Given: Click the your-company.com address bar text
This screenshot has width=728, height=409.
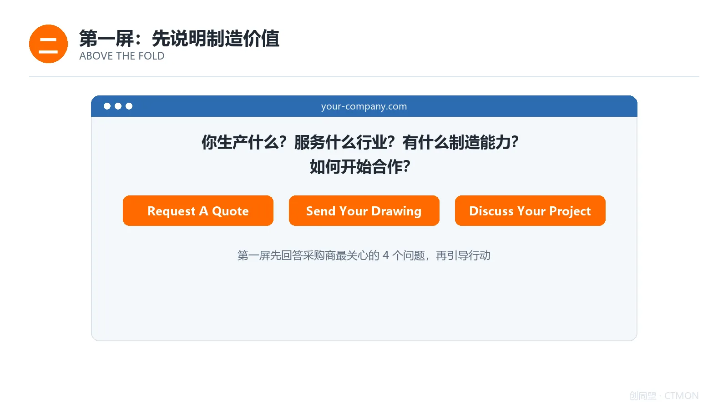Looking at the screenshot, I should click(x=364, y=106).
